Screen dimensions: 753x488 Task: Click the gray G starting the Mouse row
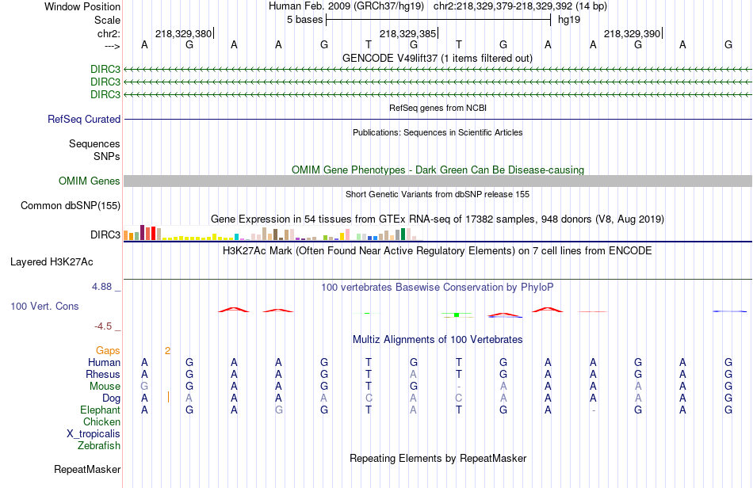coord(144,387)
